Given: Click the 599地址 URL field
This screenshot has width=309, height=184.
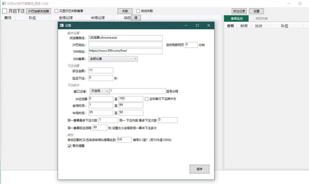Looking at the screenshot, I should click(125, 51).
